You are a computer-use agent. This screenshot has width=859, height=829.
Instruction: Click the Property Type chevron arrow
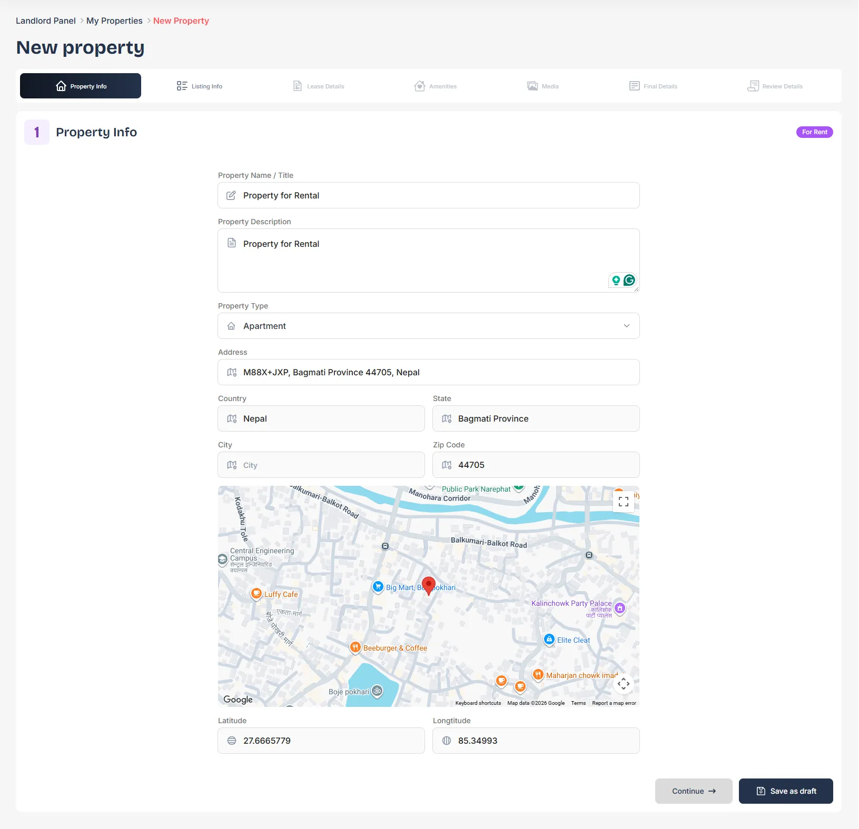tap(627, 326)
